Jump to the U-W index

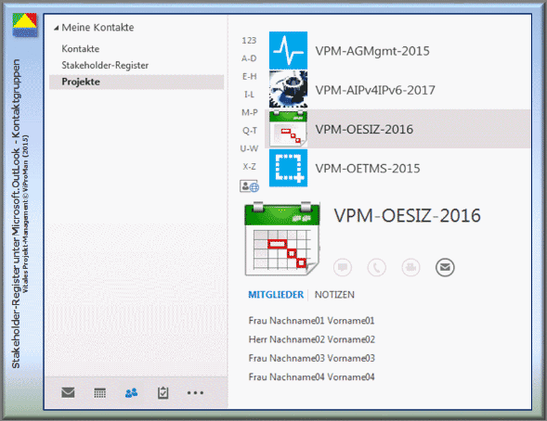coord(249,148)
